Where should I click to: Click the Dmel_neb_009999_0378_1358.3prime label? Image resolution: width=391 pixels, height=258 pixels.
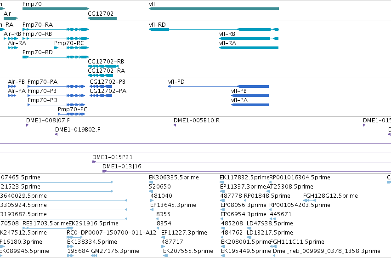pyautogui.click(x=327, y=252)
